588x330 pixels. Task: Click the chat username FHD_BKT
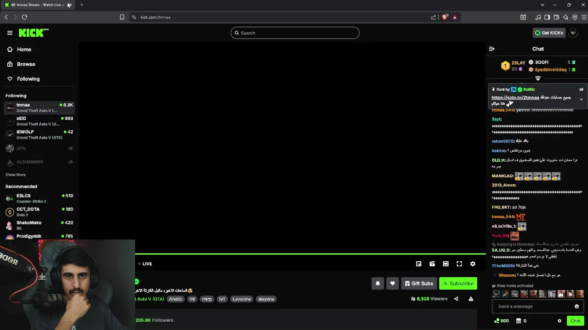tap(501, 207)
